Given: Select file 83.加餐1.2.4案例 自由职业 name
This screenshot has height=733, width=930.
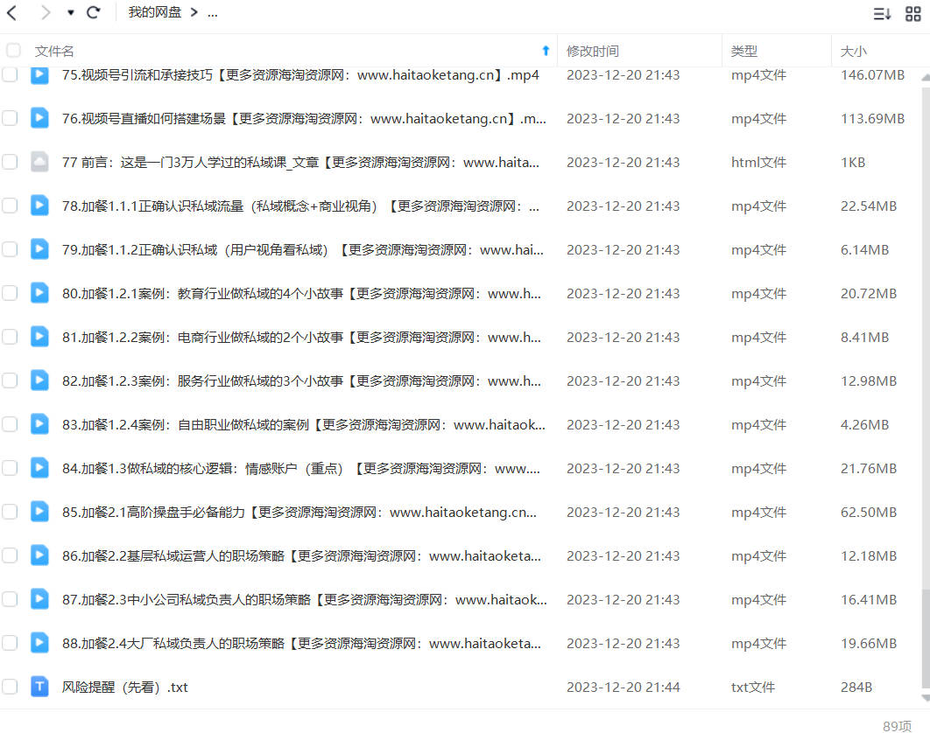Looking at the screenshot, I should coord(304,425).
